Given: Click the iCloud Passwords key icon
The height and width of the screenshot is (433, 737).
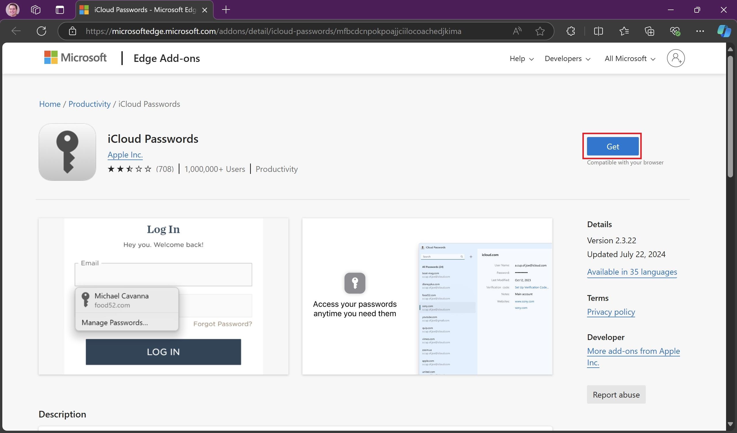Looking at the screenshot, I should (x=68, y=152).
